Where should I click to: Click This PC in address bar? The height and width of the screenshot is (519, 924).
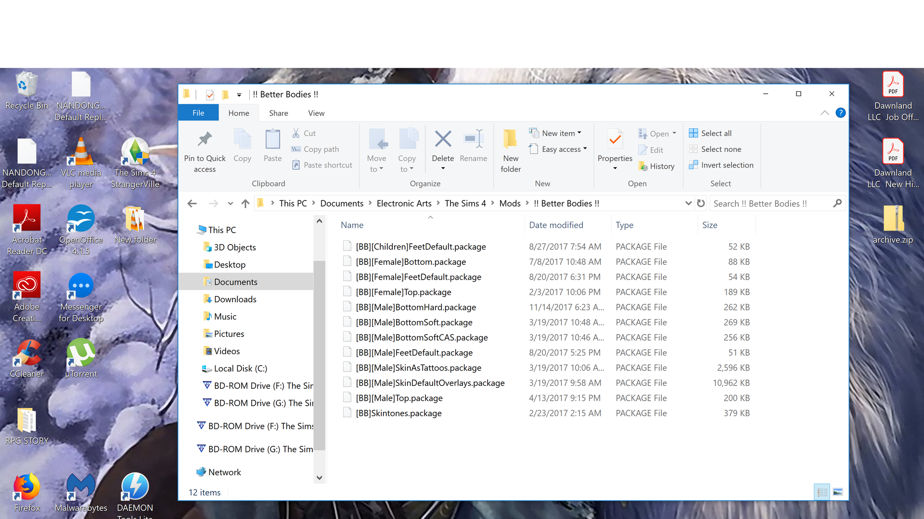293,203
